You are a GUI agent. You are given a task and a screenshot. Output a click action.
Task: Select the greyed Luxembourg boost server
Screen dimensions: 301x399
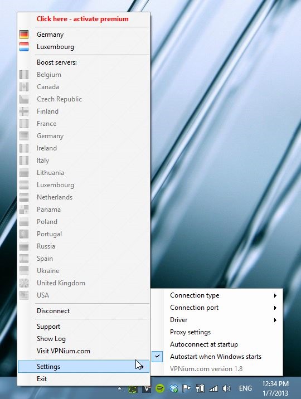pyautogui.click(x=84, y=185)
